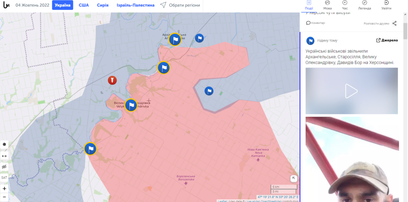Click the flag marker on the river bend north
The height and width of the screenshot is (202, 408).
tap(164, 68)
